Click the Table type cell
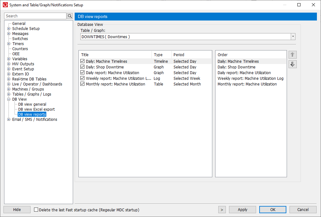The image size is (321, 217). (x=158, y=84)
